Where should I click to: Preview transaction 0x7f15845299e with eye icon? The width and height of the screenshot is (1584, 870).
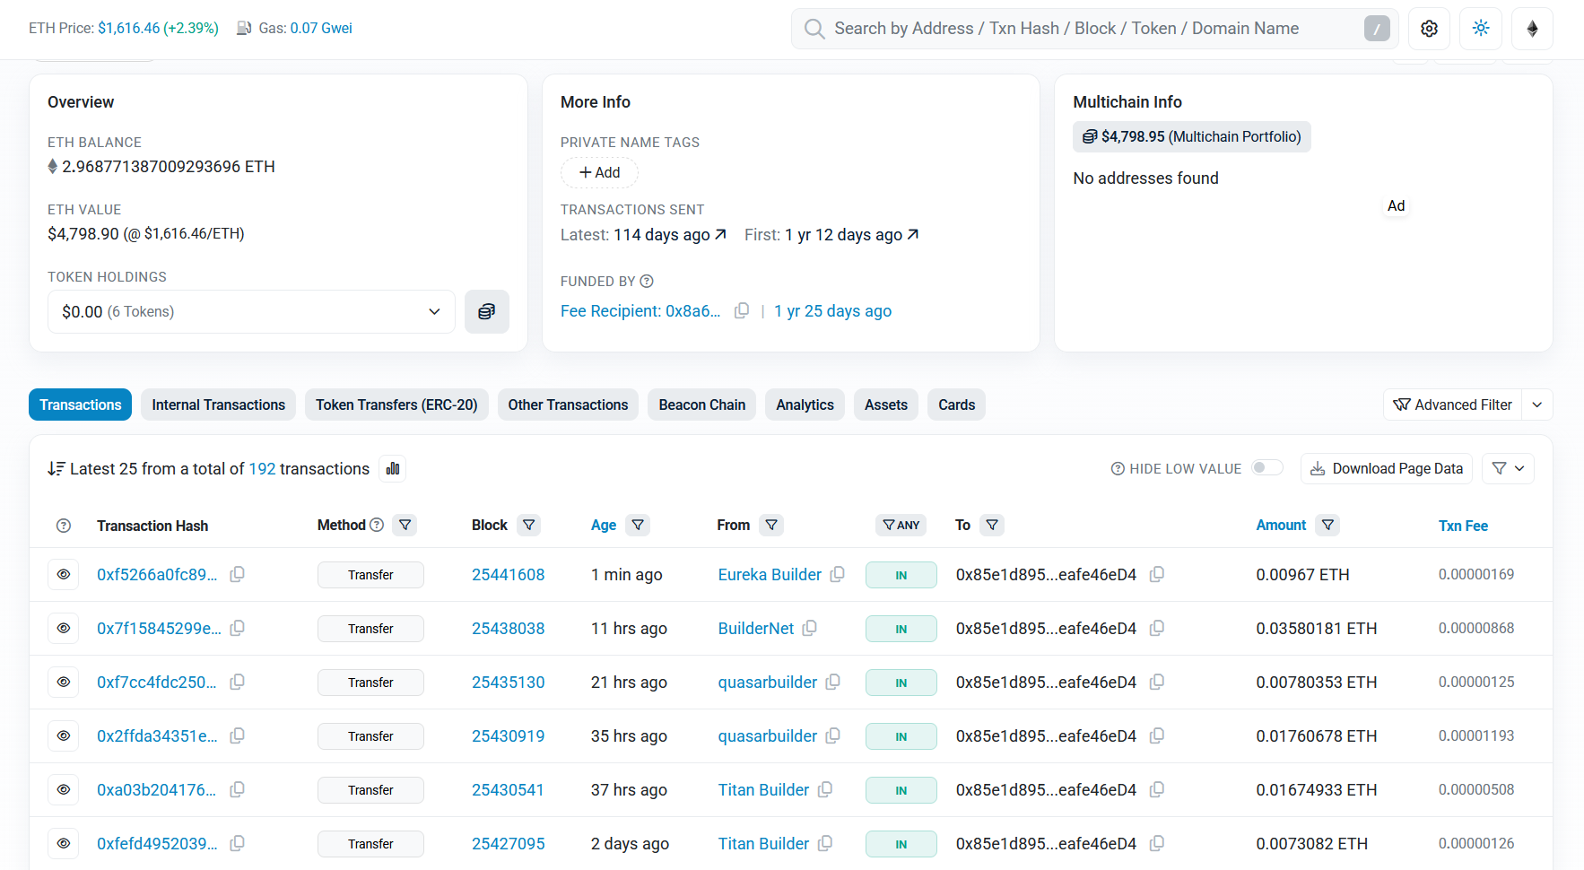64,628
